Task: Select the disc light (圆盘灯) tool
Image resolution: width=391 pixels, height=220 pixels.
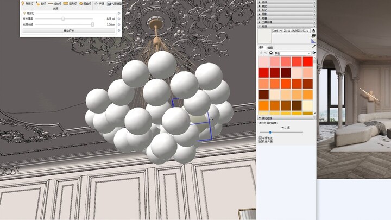Action: (x=85, y=3)
